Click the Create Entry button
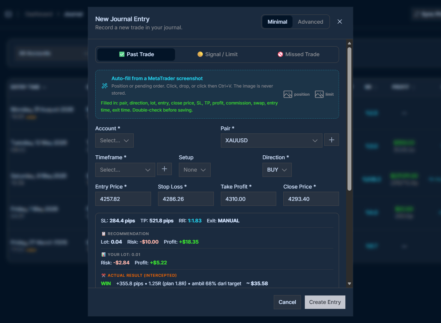 point(325,302)
